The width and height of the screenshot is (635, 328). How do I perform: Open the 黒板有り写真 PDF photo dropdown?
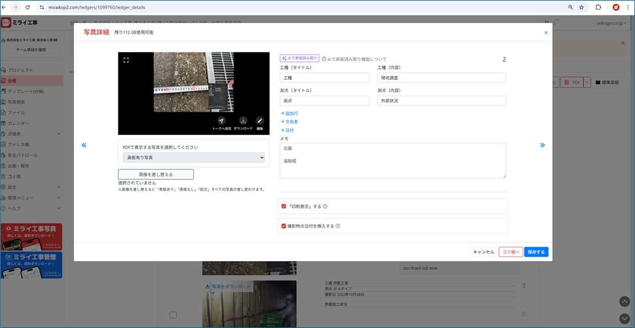[194, 157]
